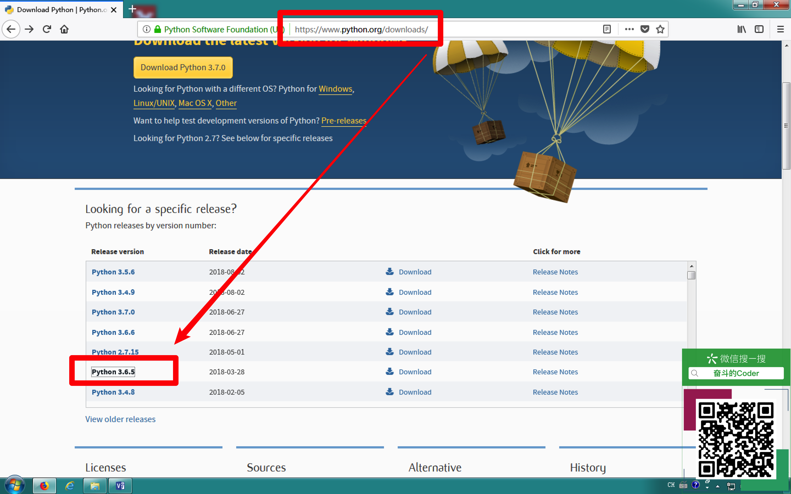The image size is (791, 494).
Task: Go to the home page icon
Action: coord(64,29)
